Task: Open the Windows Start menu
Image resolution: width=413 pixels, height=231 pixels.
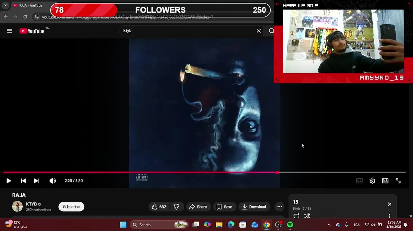Action: 123,225
